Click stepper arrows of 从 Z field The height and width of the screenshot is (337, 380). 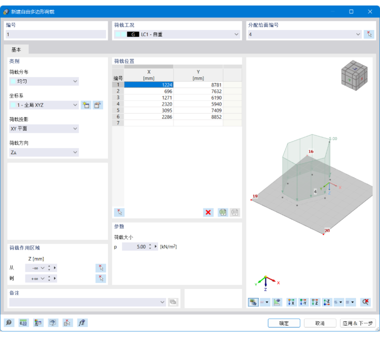pyautogui.click(x=49, y=268)
